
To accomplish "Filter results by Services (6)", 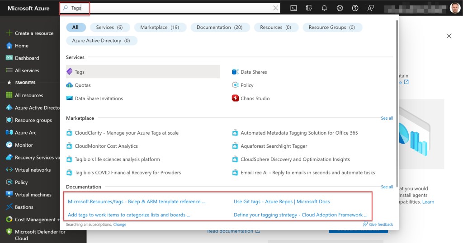I will click(x=109, y=28).
